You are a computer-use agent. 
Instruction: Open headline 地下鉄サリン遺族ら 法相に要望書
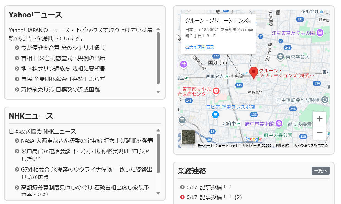(x=63, y=69)
